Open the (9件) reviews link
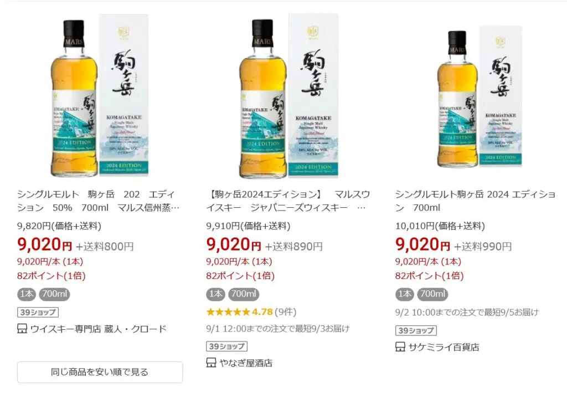Screen dimensions: 567x393 point(285,312)
